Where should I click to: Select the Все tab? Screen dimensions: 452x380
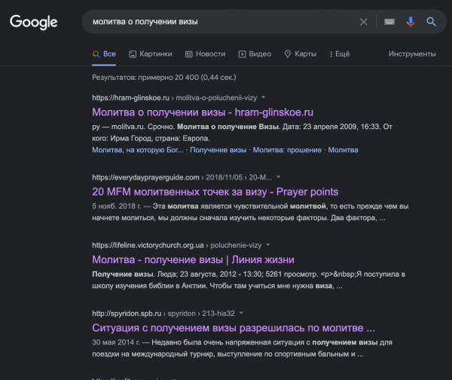point(104,54)
